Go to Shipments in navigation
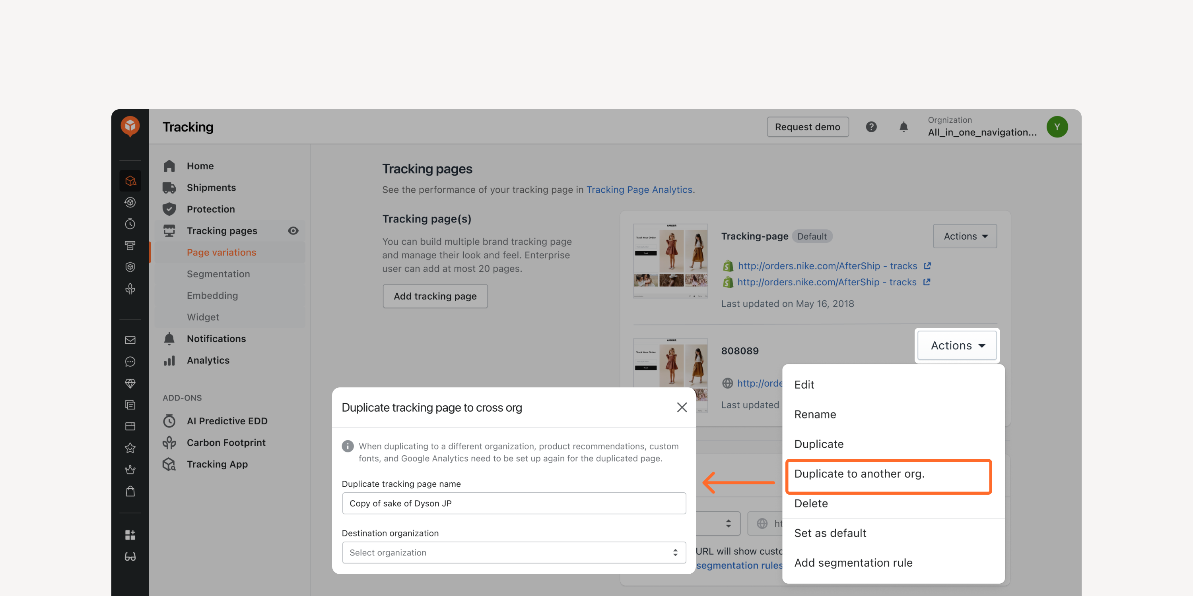Viewport: 1193px width, 596px height. click(x=211, y=188)
